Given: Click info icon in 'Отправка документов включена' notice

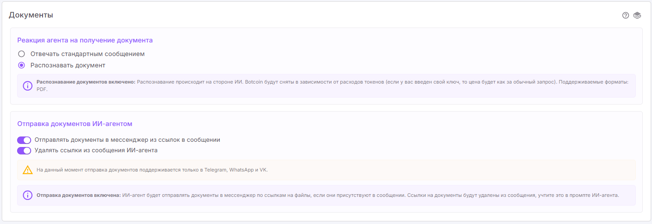Looking at the screenshot, I should pos(28,195).
